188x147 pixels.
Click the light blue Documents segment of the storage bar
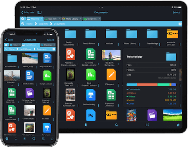tap(132, 85)
